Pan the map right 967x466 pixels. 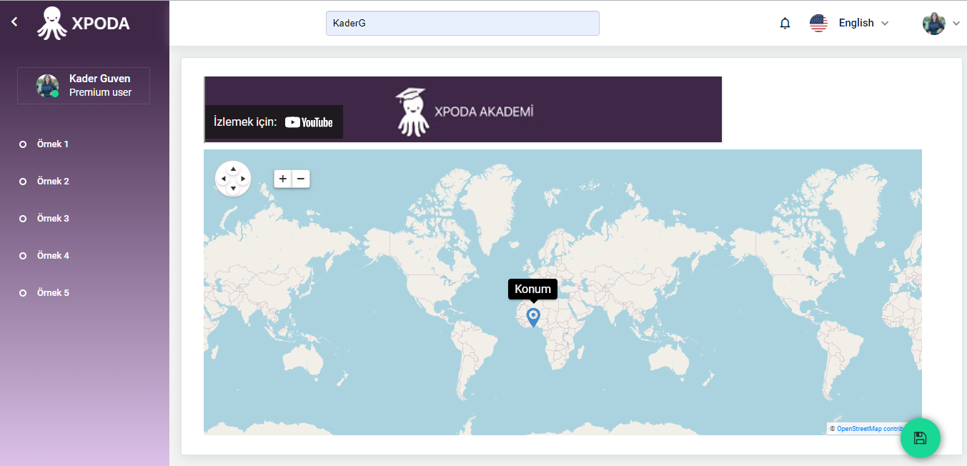point(242,179)
